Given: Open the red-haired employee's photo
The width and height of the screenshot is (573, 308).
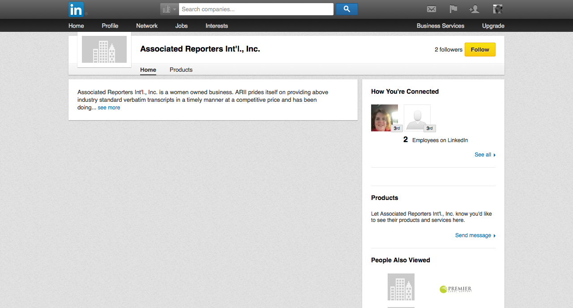Looking at the screenshot, I should coord(385,118).
